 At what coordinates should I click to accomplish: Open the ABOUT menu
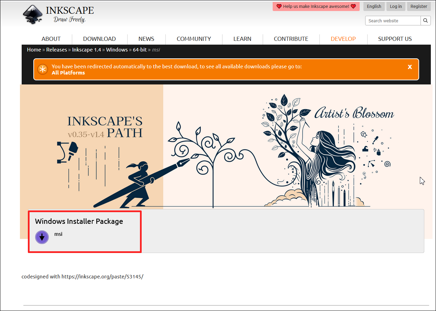51,39
